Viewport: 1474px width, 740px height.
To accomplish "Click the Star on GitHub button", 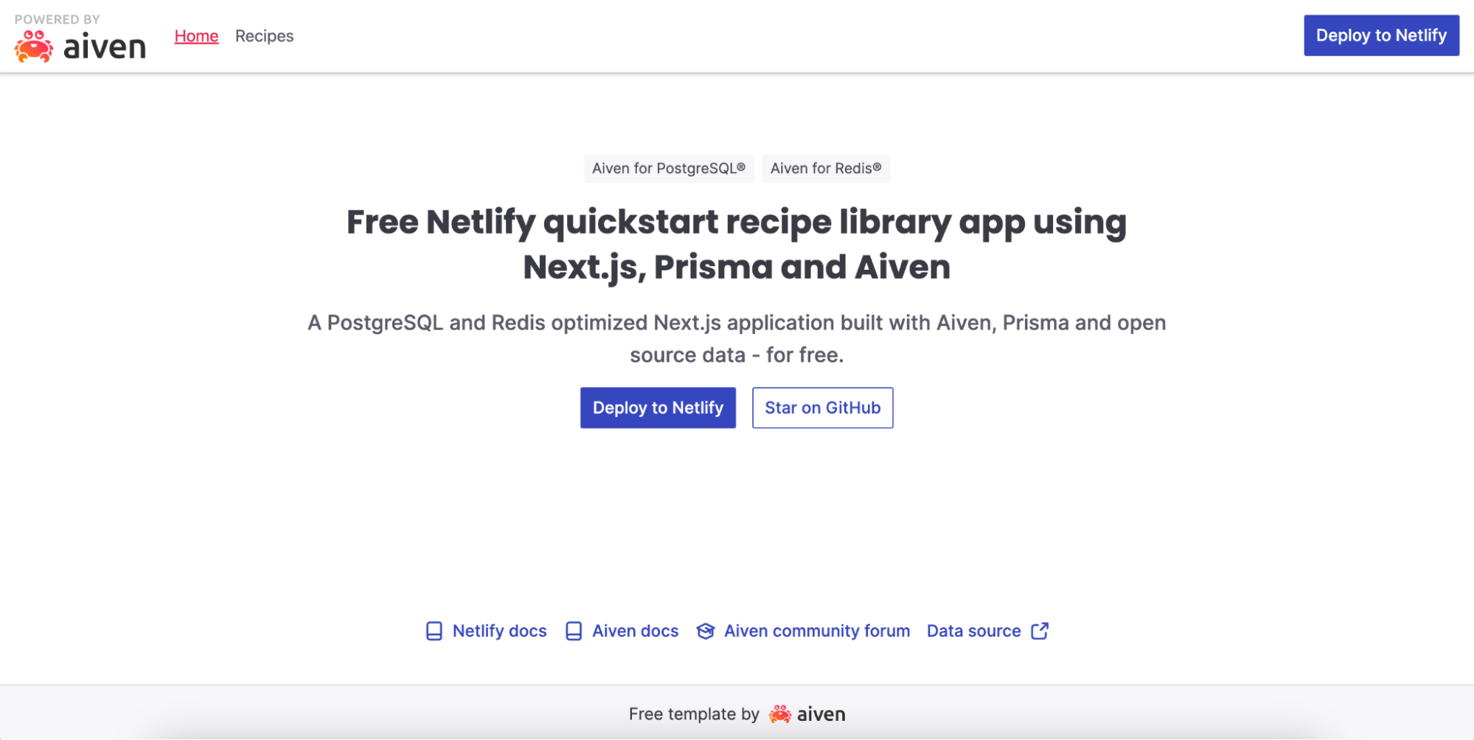I will click(x=822, y=408).
